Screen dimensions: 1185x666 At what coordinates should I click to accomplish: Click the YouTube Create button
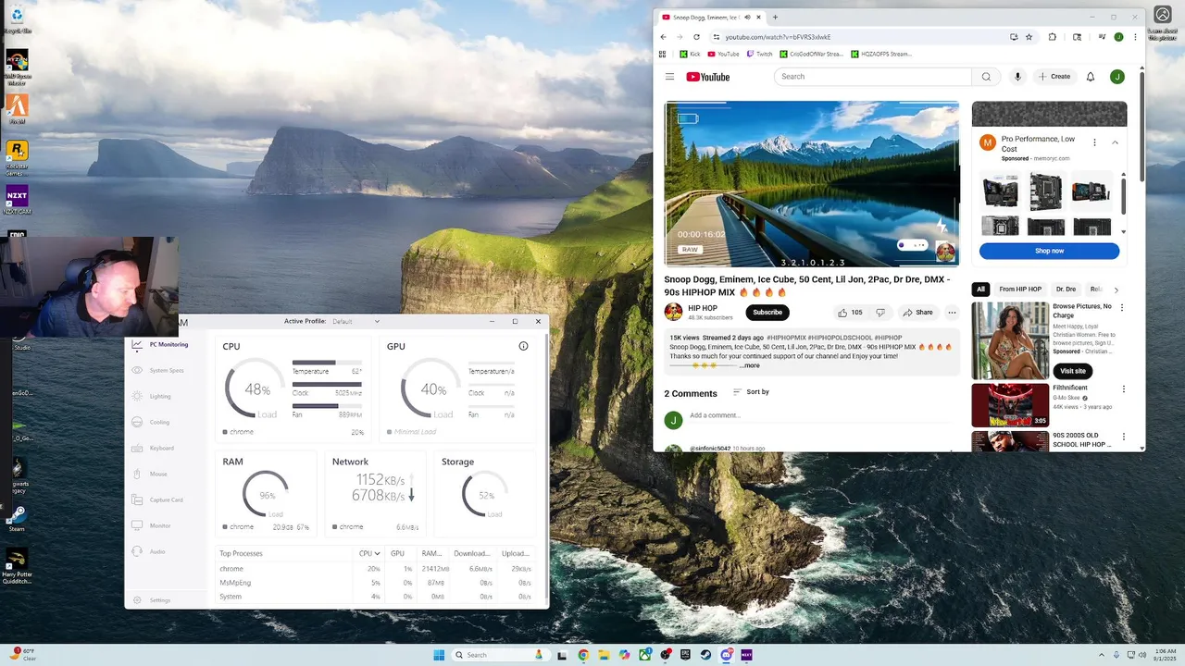click(1054, 77)
